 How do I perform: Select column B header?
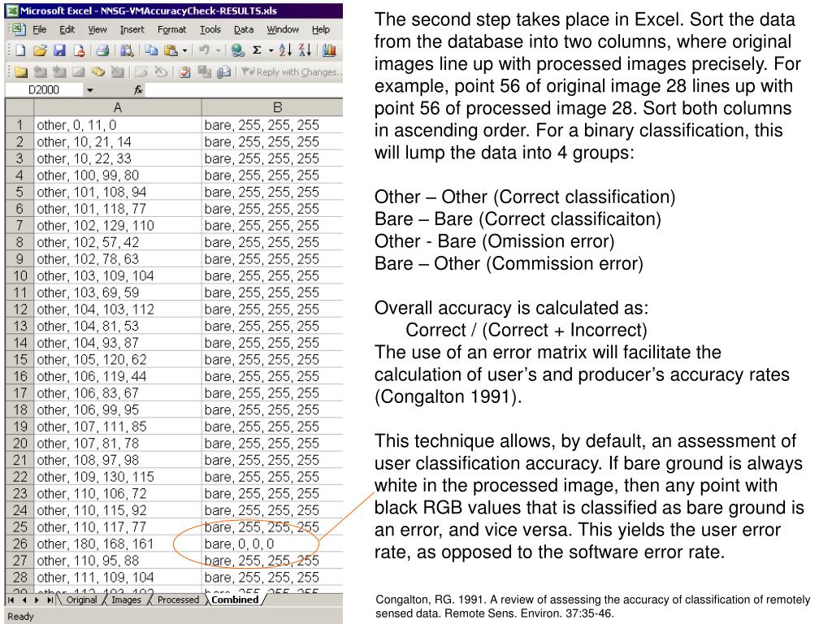point(272,108)
